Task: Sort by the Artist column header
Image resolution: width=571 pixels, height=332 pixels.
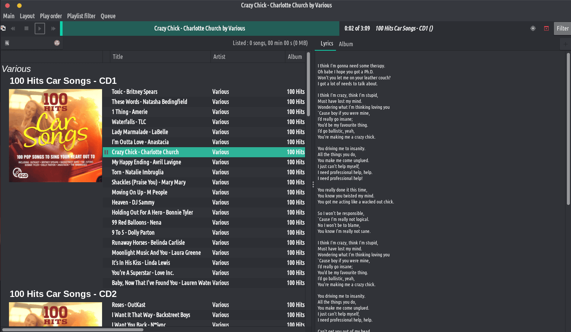Action: tap(248, 57)
